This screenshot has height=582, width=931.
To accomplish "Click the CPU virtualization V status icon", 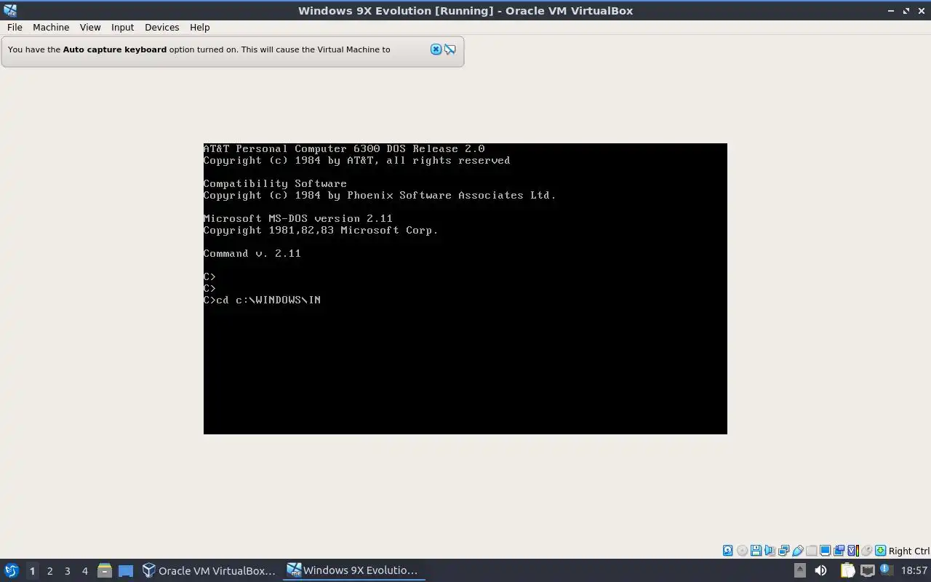I will (x=853, y=551).
